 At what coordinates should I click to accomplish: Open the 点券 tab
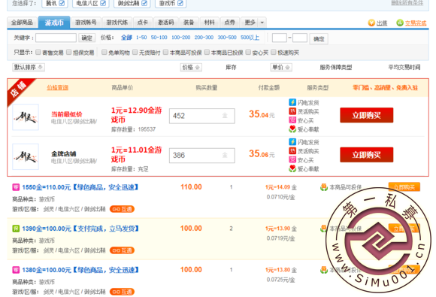(230, 23)
